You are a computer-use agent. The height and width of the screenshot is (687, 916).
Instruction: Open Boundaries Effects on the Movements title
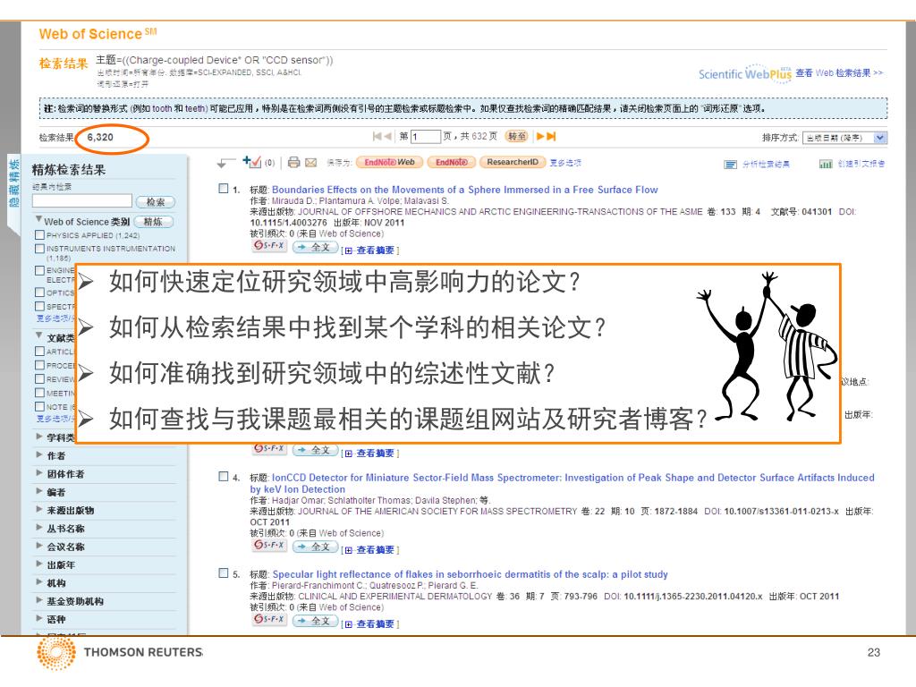tap(464, 190)
